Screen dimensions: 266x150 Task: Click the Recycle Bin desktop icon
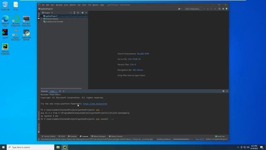5,6
